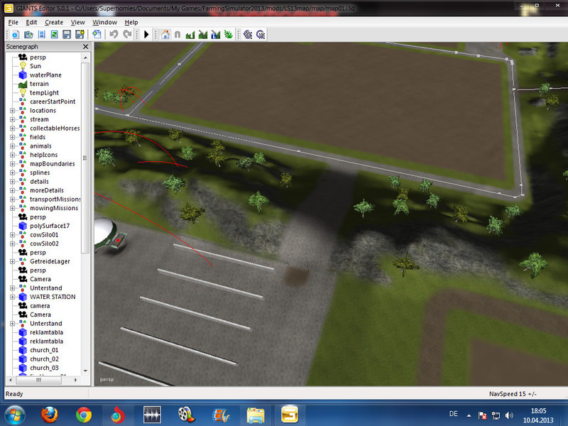Screen dimensions: 568x426
Task: Expand the splines node
Action: click(x=12, y=173)
